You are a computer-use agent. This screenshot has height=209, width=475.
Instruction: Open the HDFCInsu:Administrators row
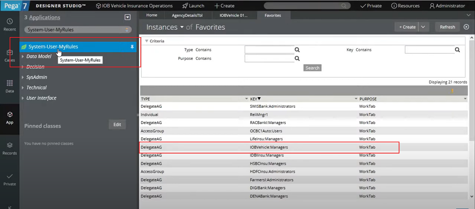303,171
